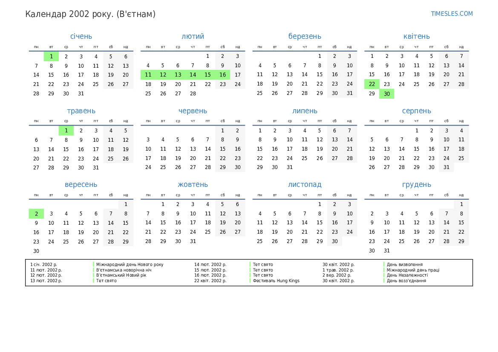Click highlighted February 13 date

click(178, 75)
